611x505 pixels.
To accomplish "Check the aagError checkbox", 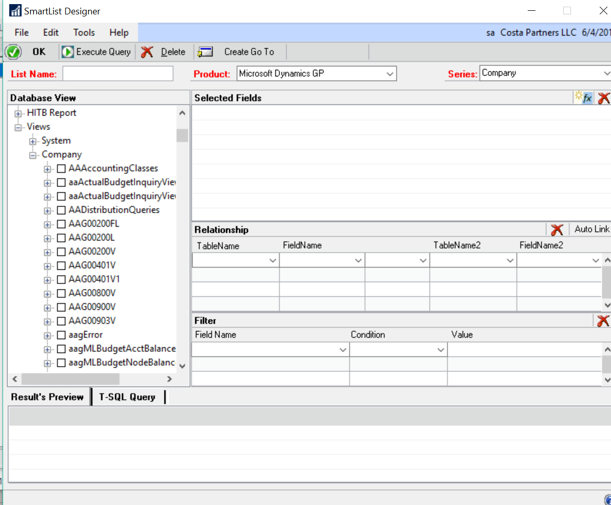I will click(x=61, y=335).
